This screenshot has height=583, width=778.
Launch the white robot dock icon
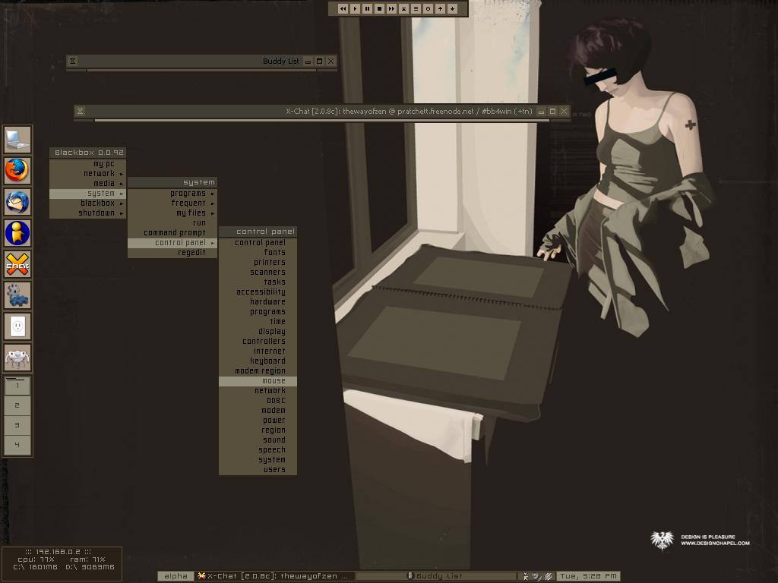tap(17, 358)
